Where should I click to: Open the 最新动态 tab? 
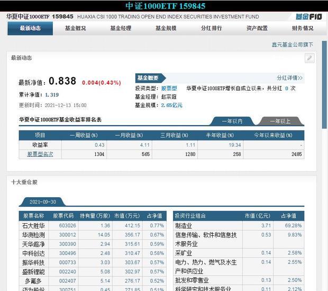click(x=30, y=28)
